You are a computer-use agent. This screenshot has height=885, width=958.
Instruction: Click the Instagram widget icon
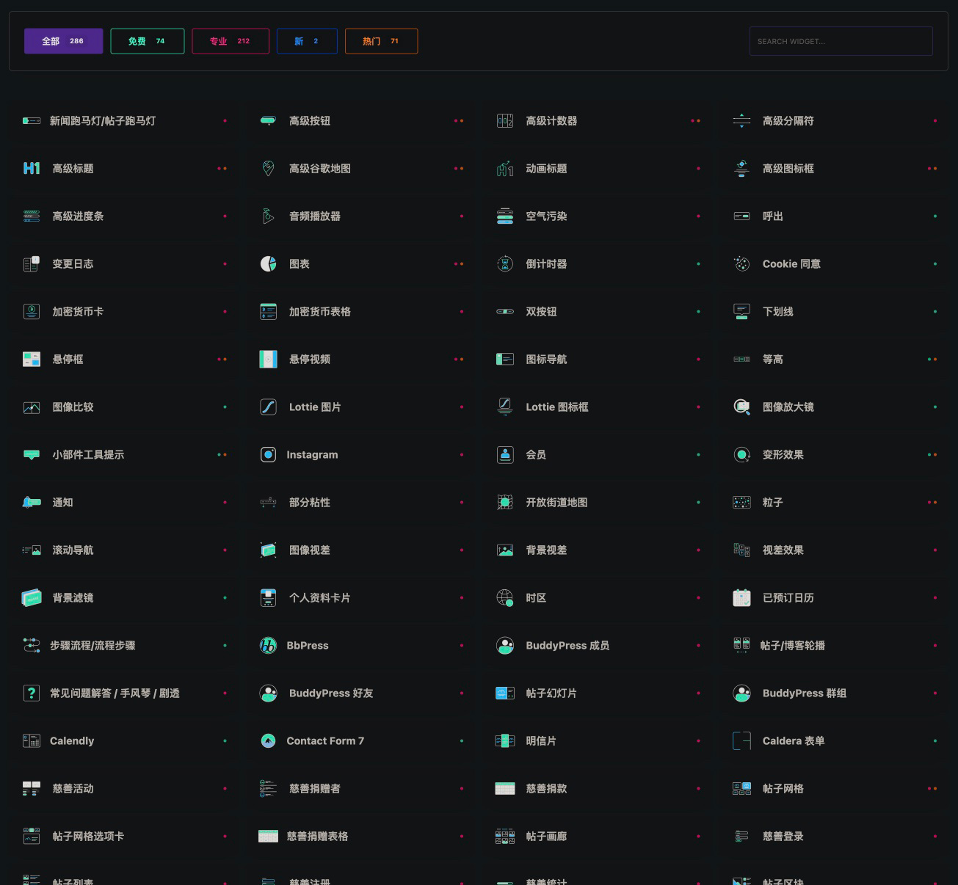point(269,454)
